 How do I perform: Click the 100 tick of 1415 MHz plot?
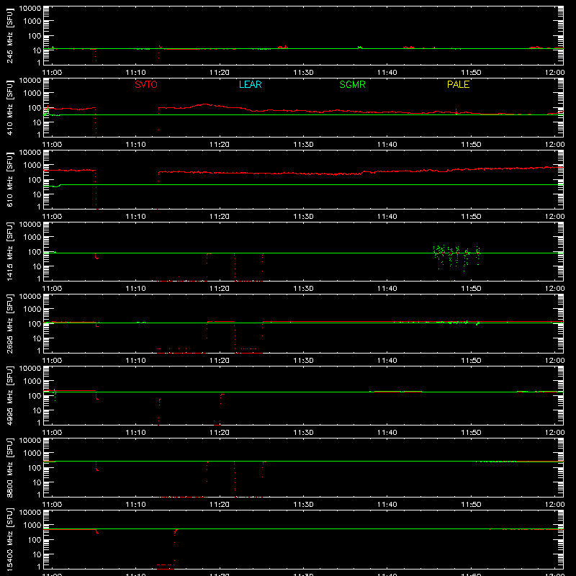coord(35,252)
